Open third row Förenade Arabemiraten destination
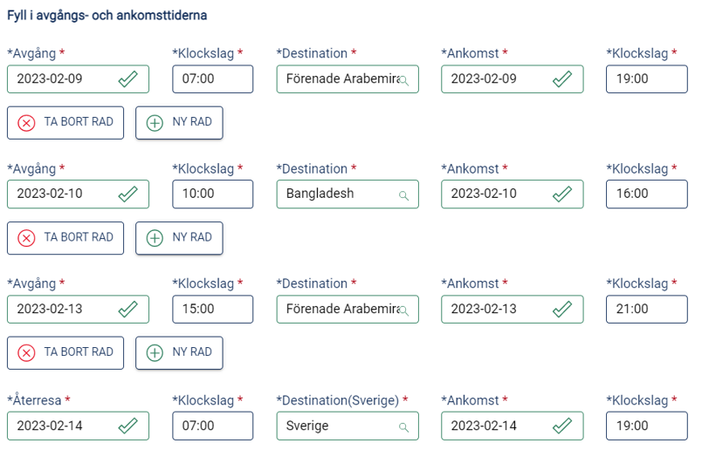Image resolution: width=702 pixels, height=450 pixels. [348, 309]
